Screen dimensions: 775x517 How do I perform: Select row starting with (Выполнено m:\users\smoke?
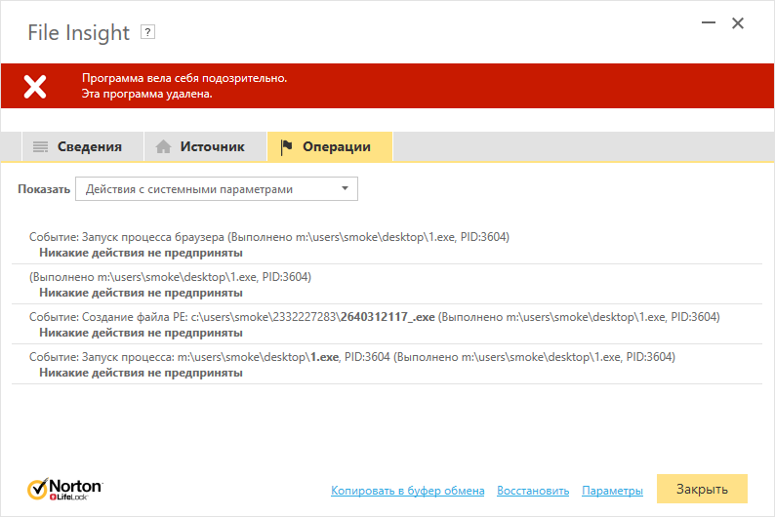[x=387, y=285]
